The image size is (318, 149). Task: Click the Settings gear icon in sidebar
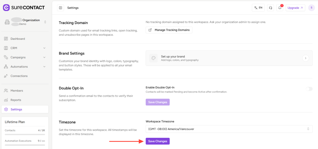[6, 109]
